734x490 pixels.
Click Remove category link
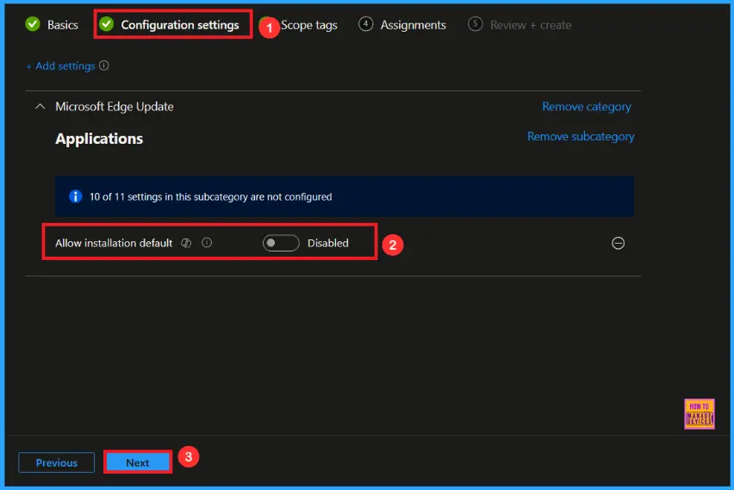pos(586,107)
